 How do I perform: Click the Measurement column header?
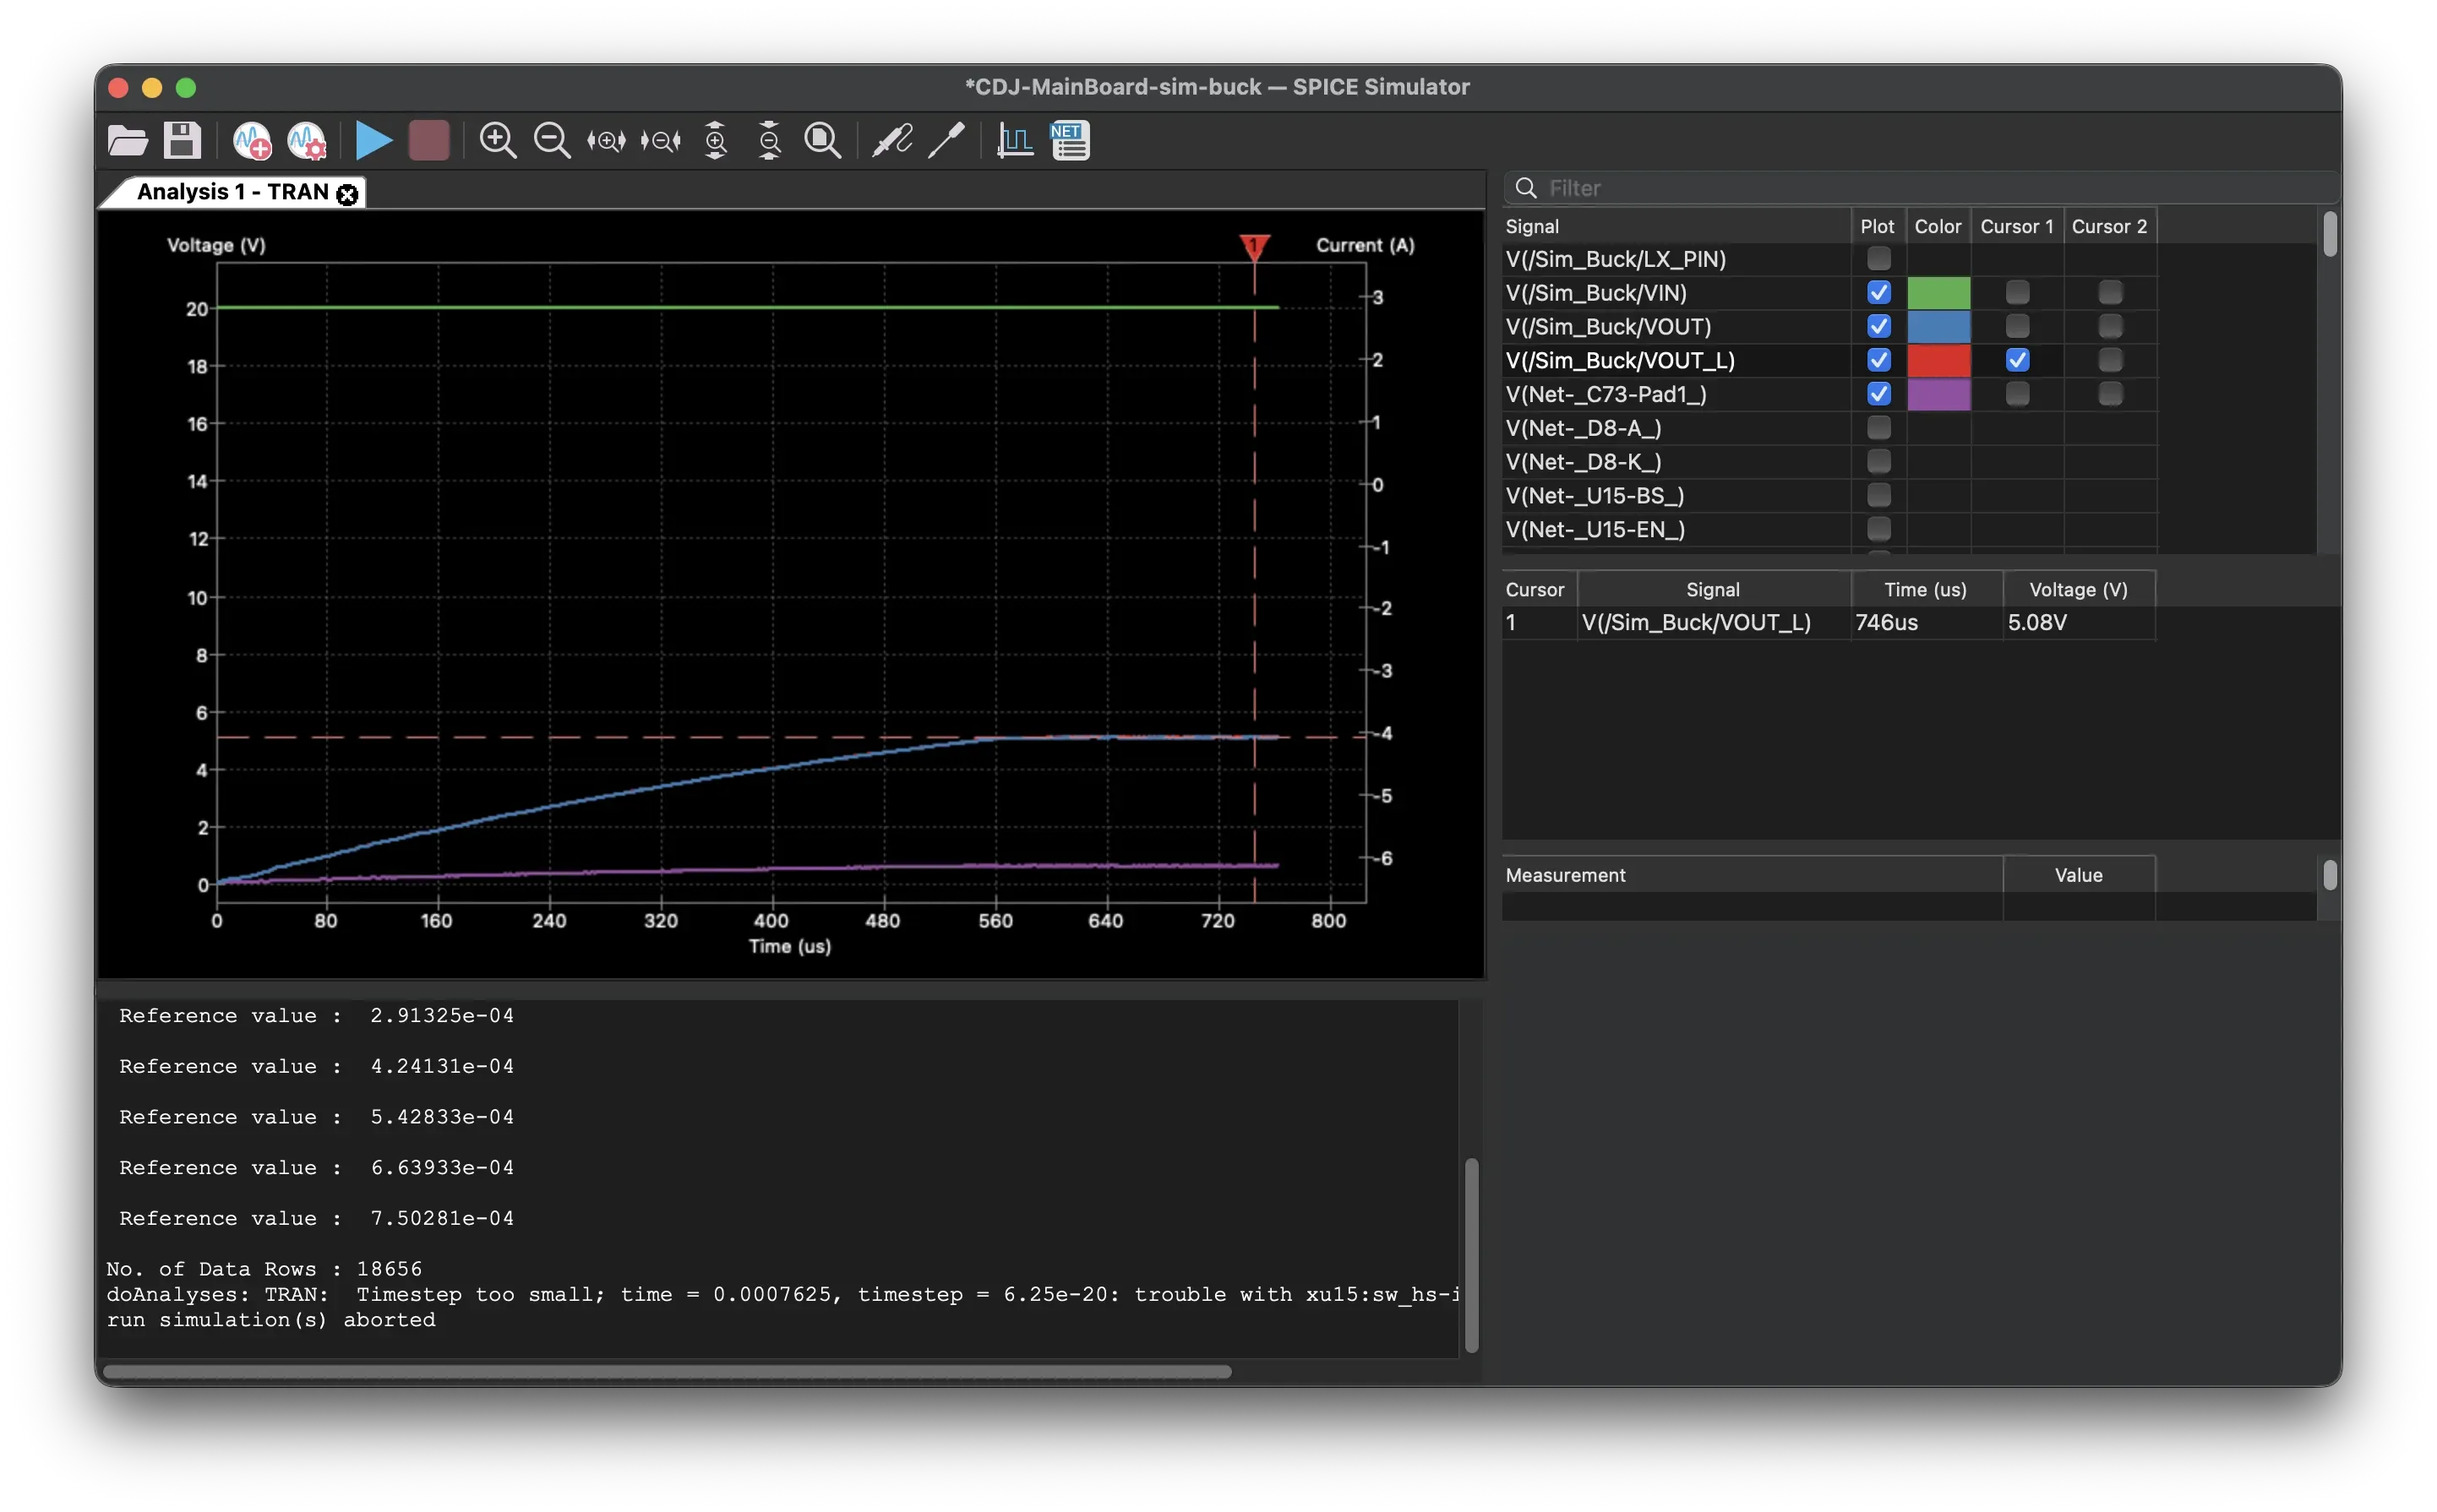(x=1752, y=875)
